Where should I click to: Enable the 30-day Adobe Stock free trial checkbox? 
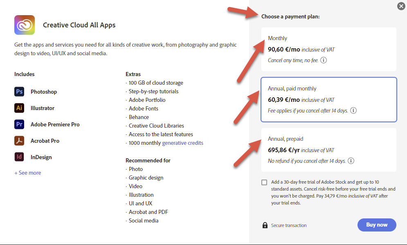pyautogui.click(x=264, y=182)
